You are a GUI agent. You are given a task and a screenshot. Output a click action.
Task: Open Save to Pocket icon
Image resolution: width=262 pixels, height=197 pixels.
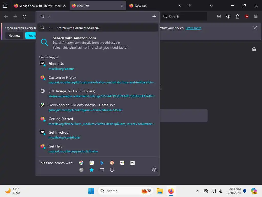pos(219,16)
